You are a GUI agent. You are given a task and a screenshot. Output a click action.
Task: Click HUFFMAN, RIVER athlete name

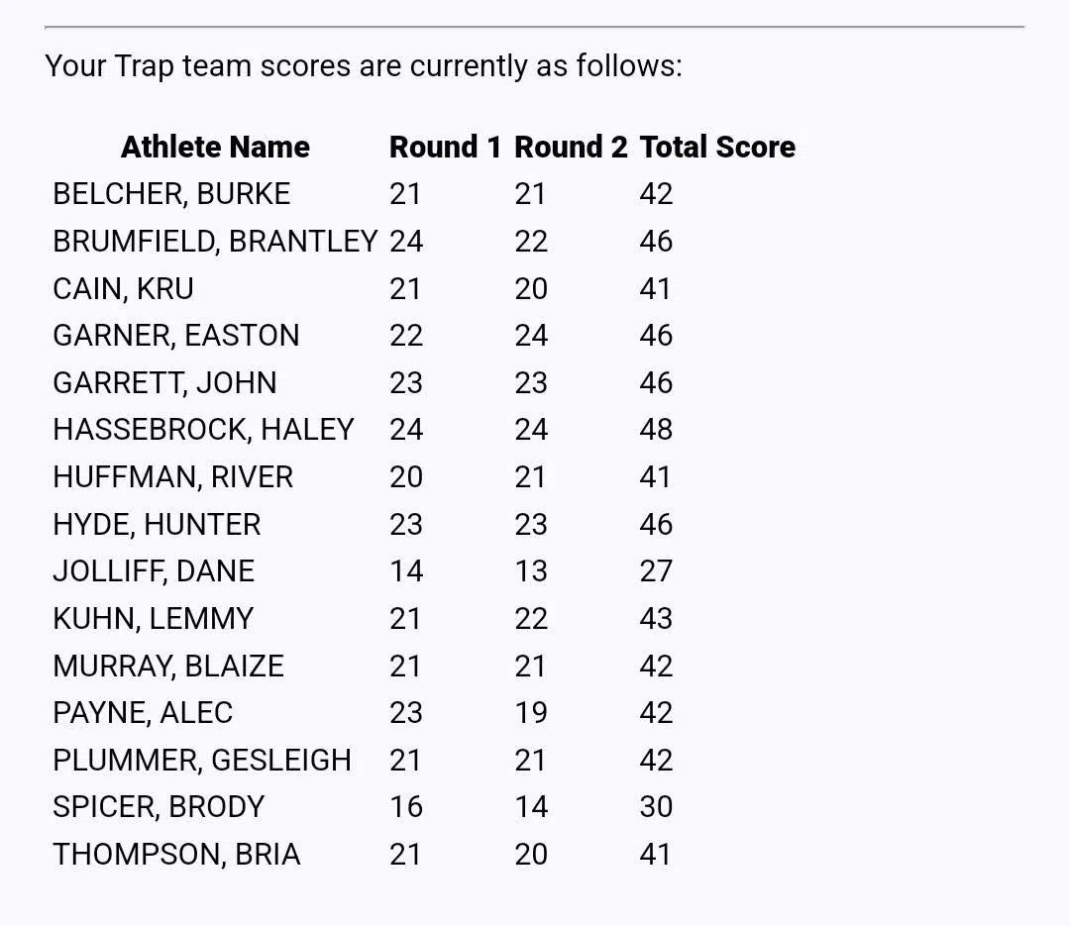tap(172, 476)
